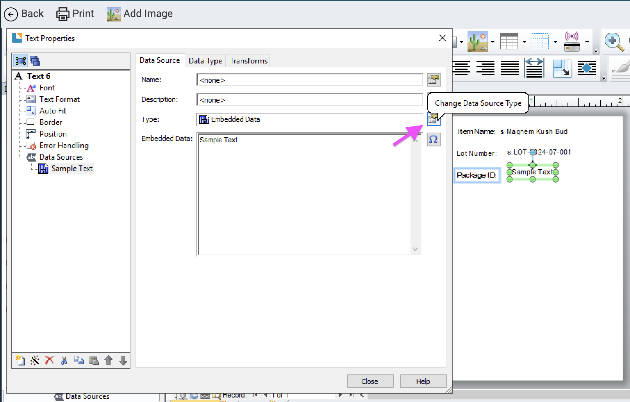This screenshot has width=630, height=402.
Task: Click the Close button
Action: [x=370, y=381]
